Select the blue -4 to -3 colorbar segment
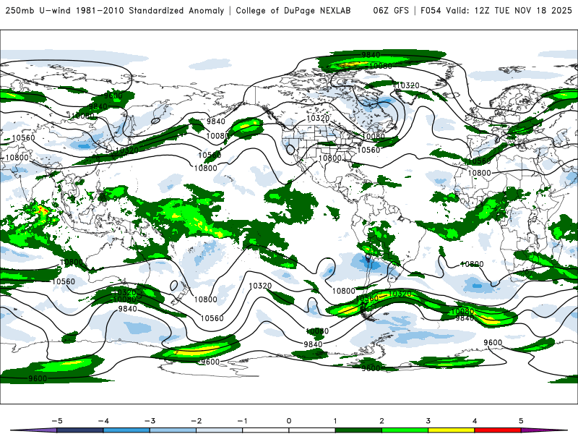Screen dimensions: 578x434 126,430
